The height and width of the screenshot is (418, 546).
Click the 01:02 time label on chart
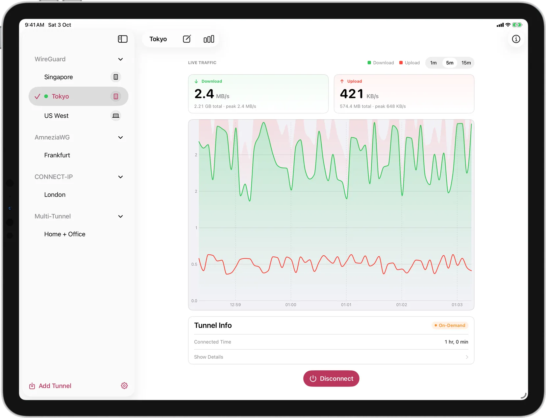402,305
